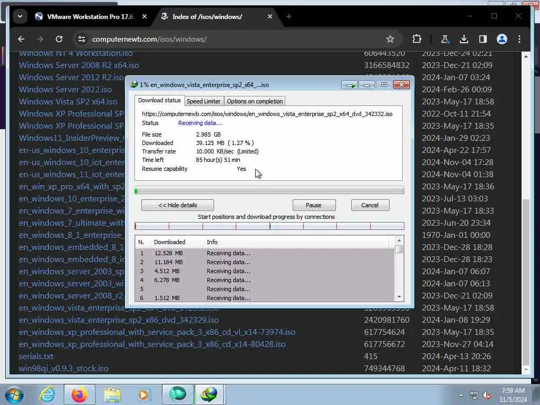
Task: Open site information icon in address bar
Action: coord(82,39)
